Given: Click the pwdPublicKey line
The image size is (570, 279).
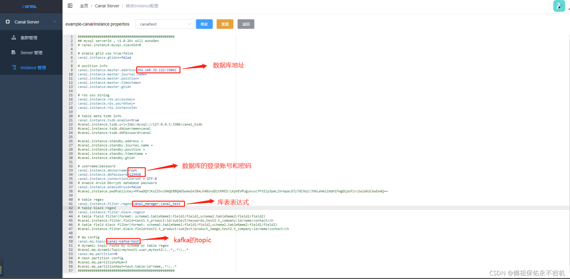Looking at the screenshot, I should pos(233,192).
